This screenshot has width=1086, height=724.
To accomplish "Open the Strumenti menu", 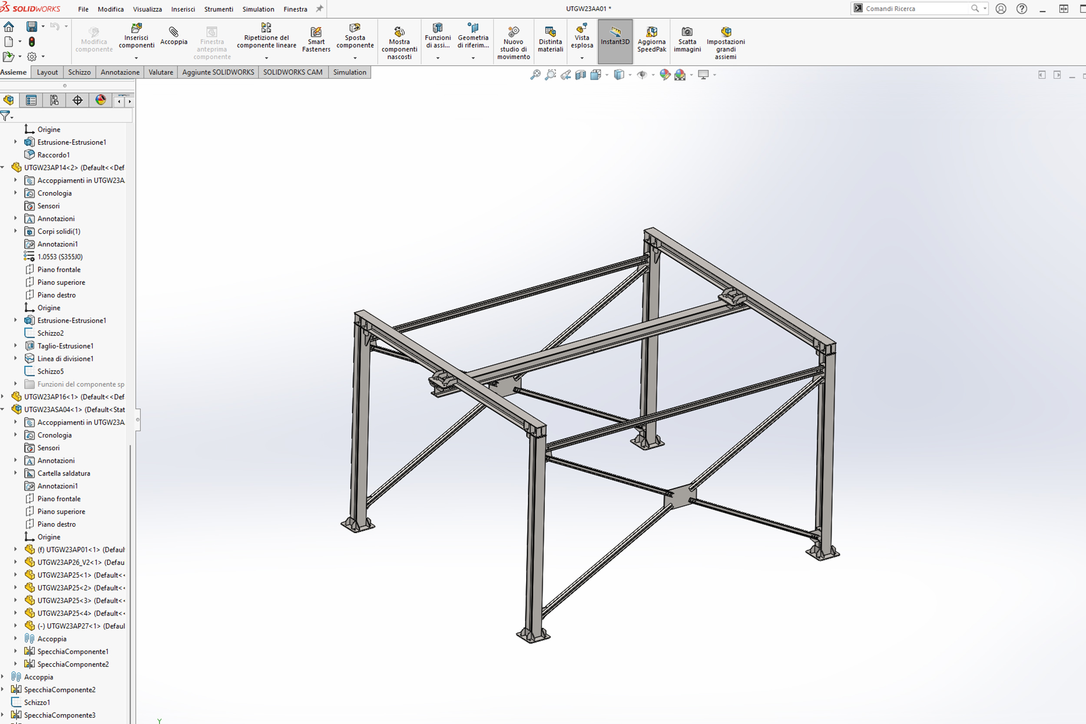I will click(x=219, y=9).
